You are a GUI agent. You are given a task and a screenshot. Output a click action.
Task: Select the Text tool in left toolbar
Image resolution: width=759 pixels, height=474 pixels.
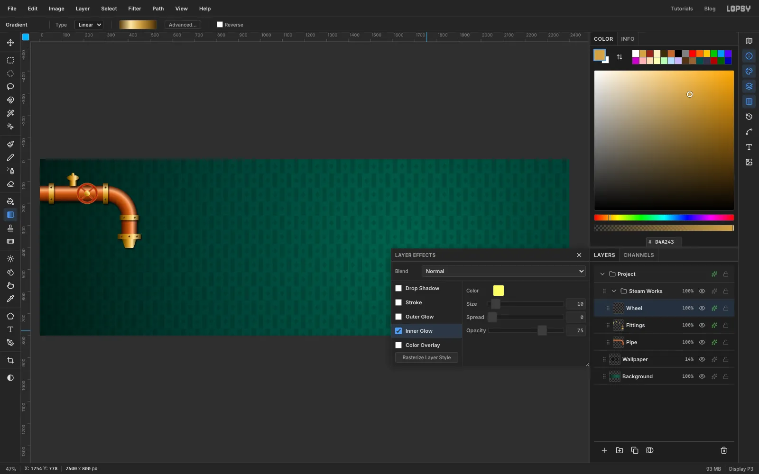pos(10,329)
